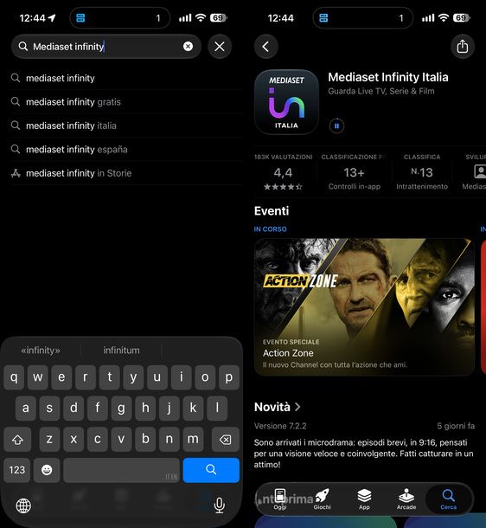Tap the Eventi heading
This screenshot has width=486, height=528.
click(x=272, y=211)
